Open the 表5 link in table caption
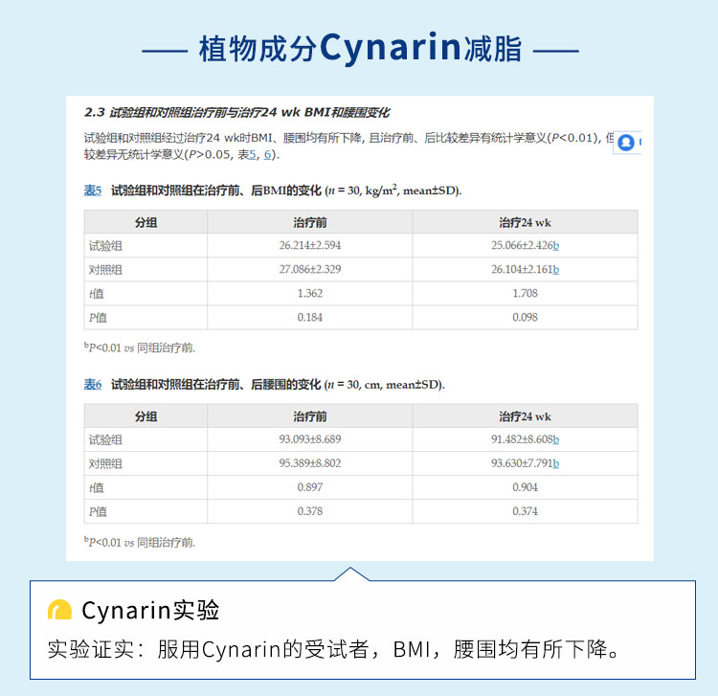The height and width of the screenshot is (696, 718). click(93, 191)
